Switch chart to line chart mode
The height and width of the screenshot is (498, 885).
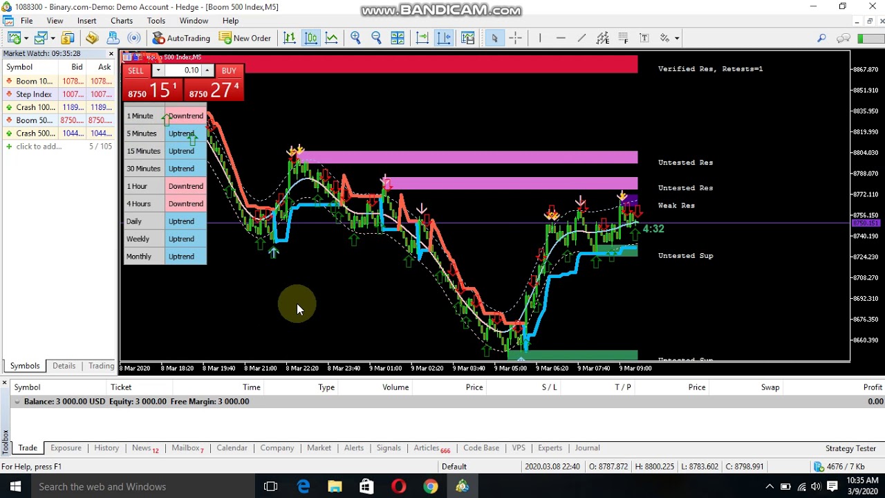[332, 38]
